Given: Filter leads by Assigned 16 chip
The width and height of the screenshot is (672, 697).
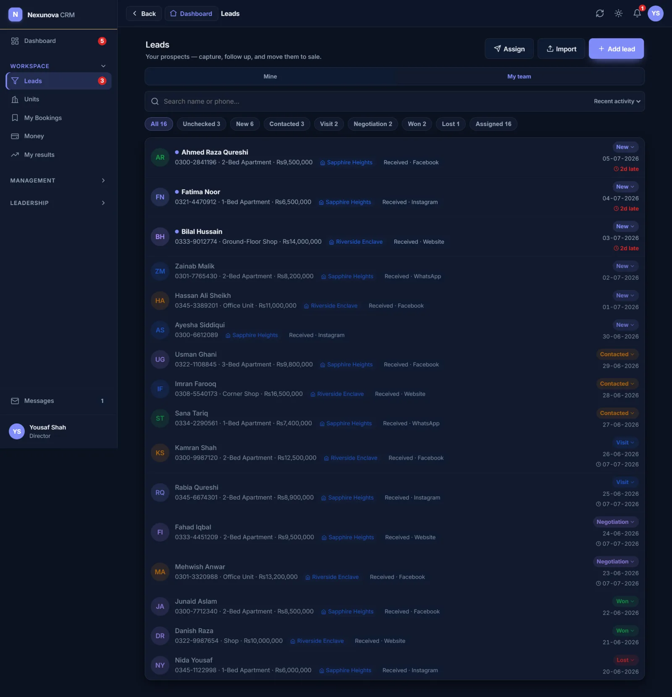Looking at the screenshot, I should click(x=493, y=124).
